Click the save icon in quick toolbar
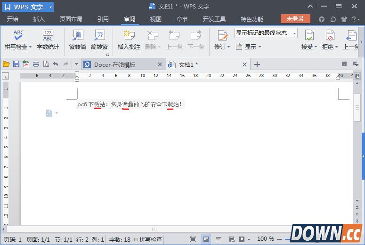 (16, 64)
